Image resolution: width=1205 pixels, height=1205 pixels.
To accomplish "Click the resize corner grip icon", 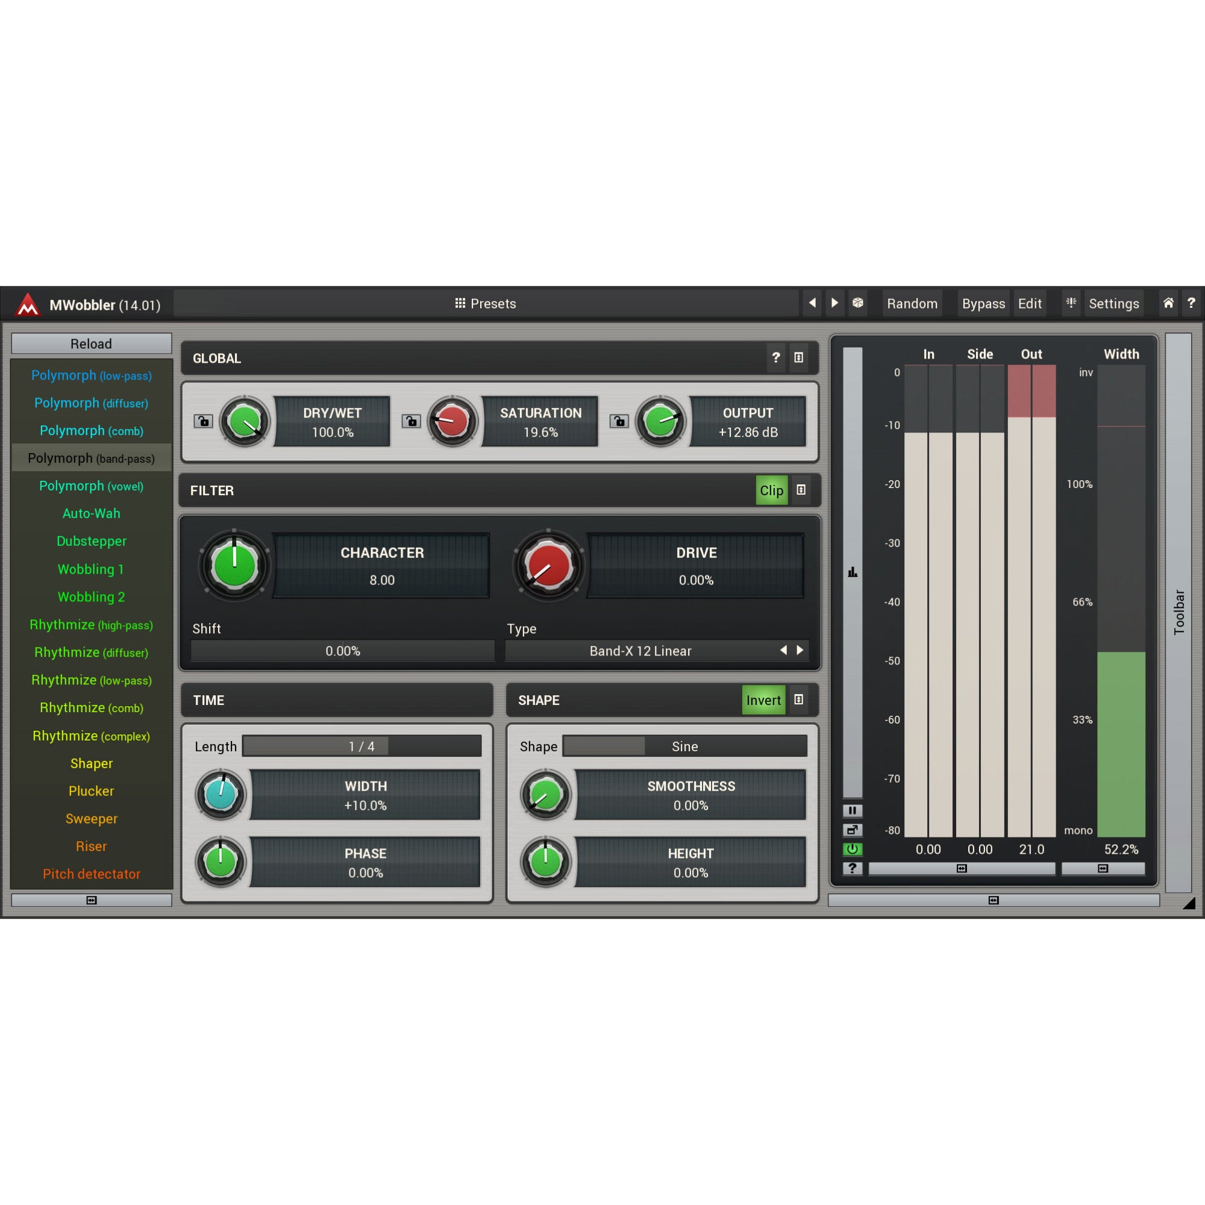I will tap(1189, 903).
